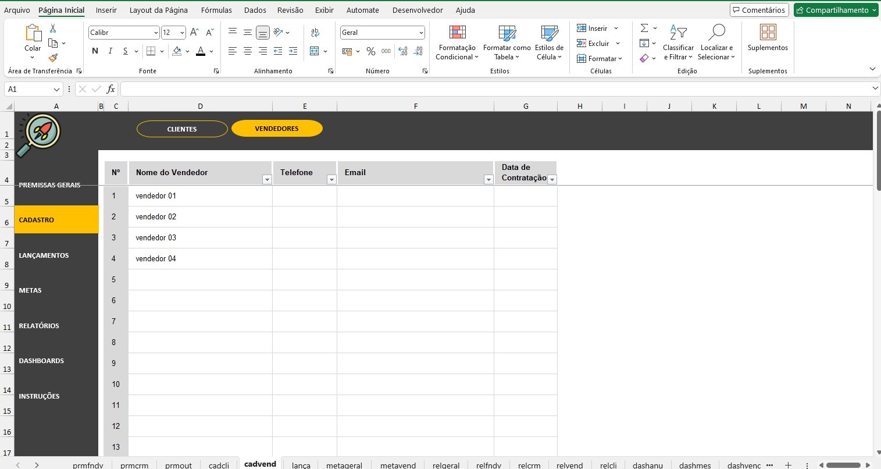
Task: Expand the Name Box dropdown arrow
Action: pyautogui.click(x=56, y=90)
